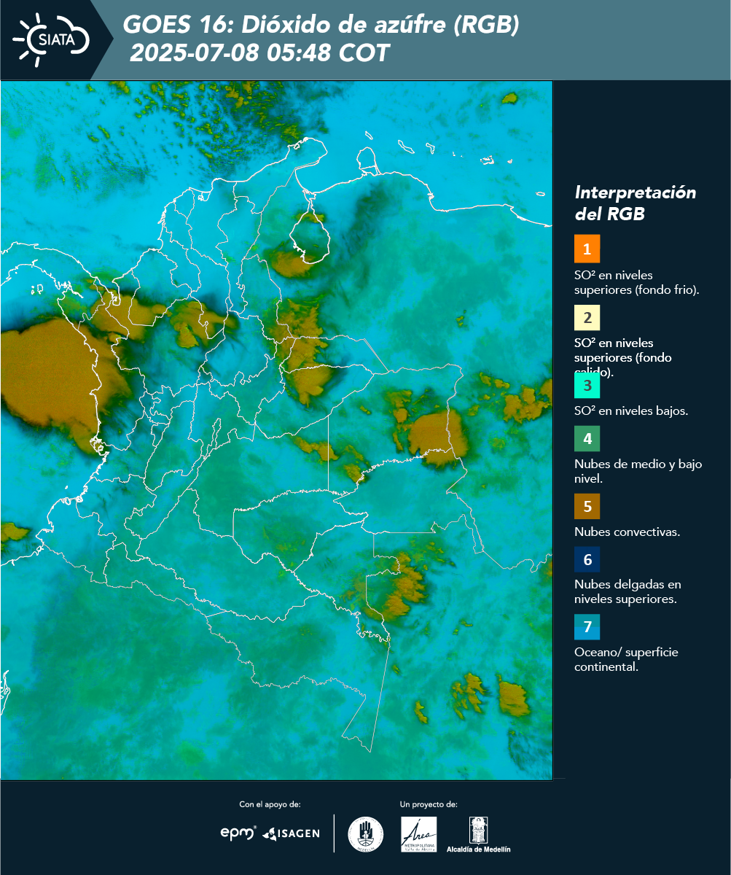The width and height of the screenshot is (731, 875).
Task: Select orange legend swatch number 1
Action: [x=587, y=249]
